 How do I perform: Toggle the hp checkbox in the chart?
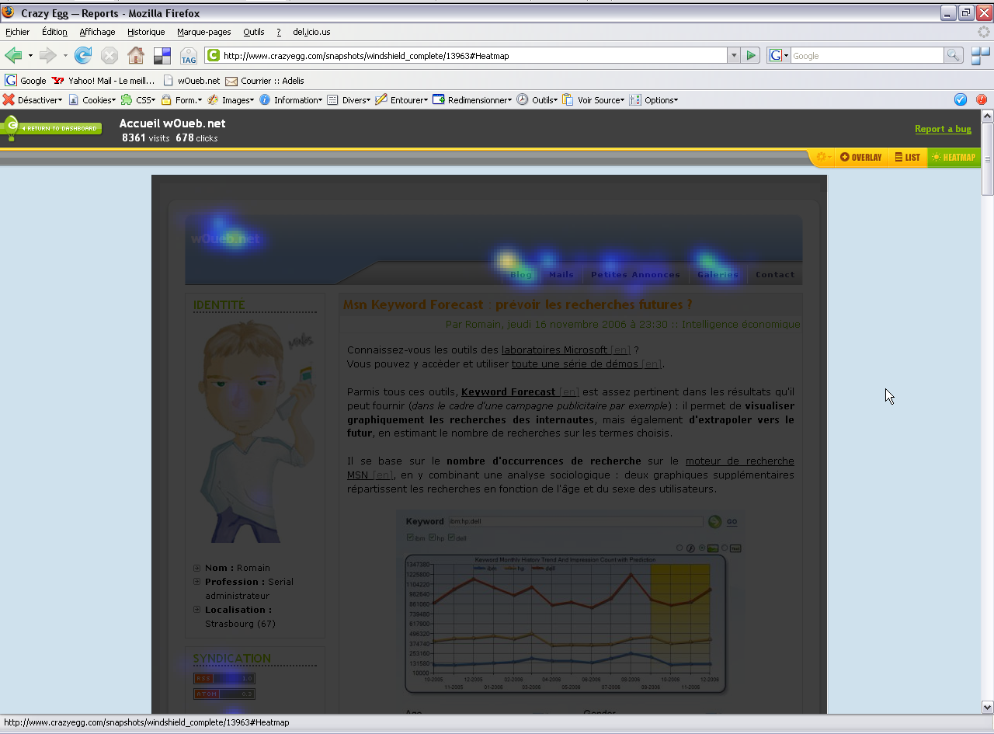pos(432,537)
